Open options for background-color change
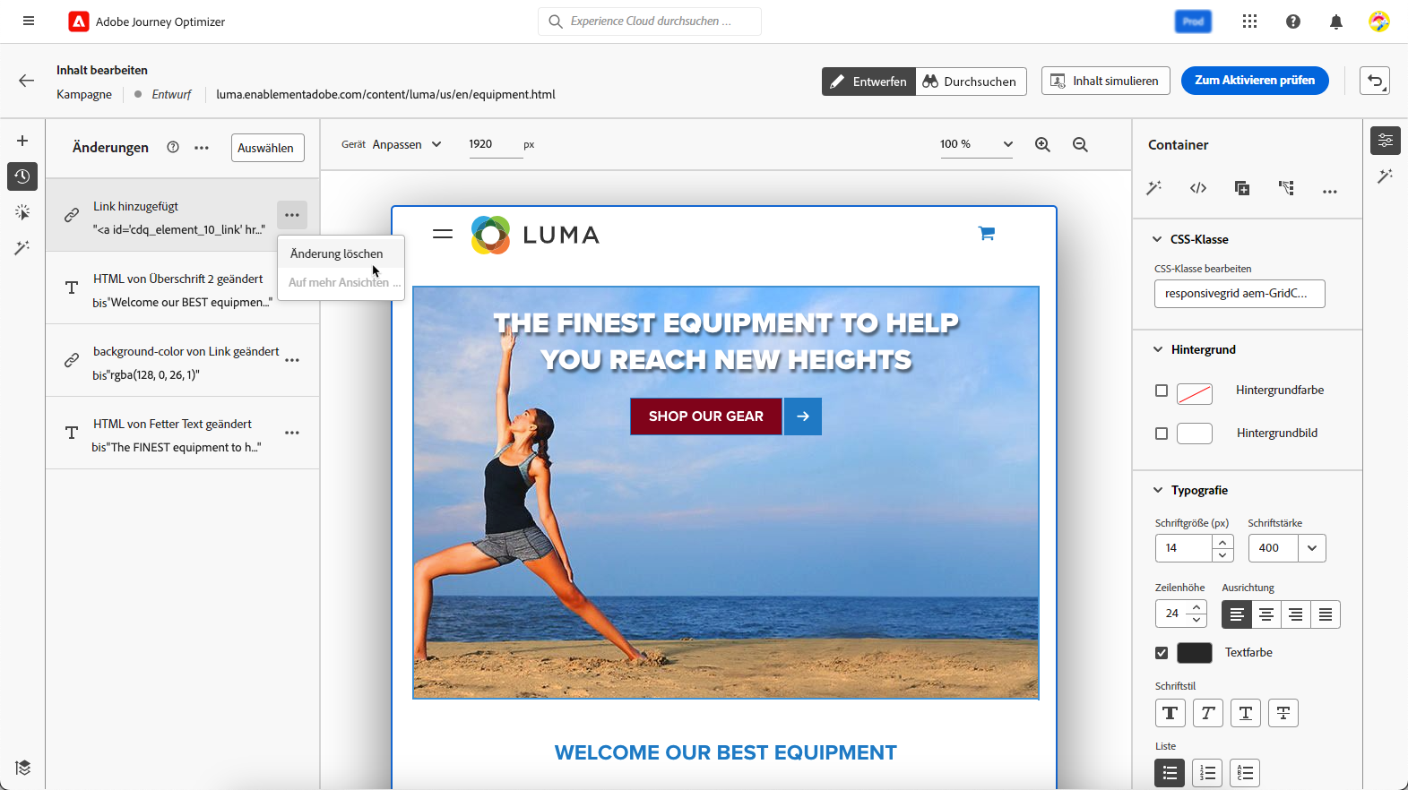The image size is (1408, 790). pos(292,360)
